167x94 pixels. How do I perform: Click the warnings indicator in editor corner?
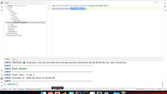coord(155,2)
